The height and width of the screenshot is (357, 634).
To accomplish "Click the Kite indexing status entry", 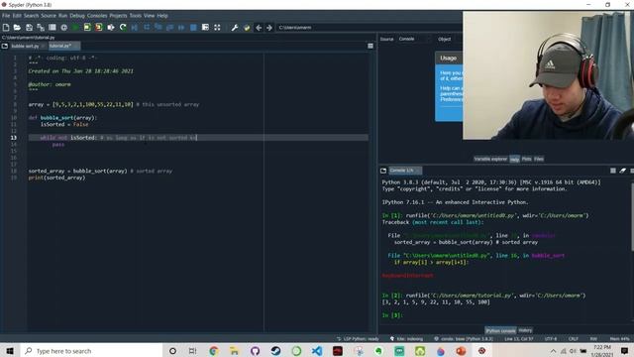I will [x=407, y=339].
